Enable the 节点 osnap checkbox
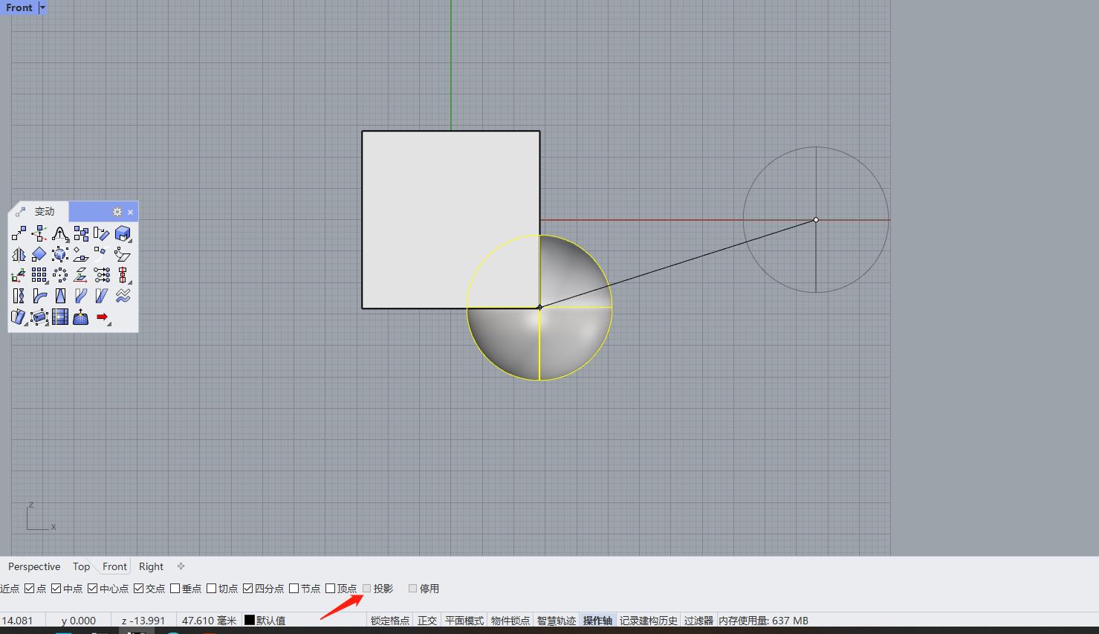 point(294,589)
